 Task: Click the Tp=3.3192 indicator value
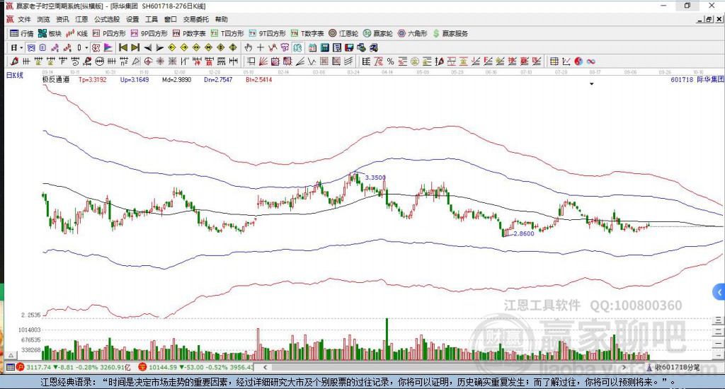pyautogui.click(x=93, y=79)
